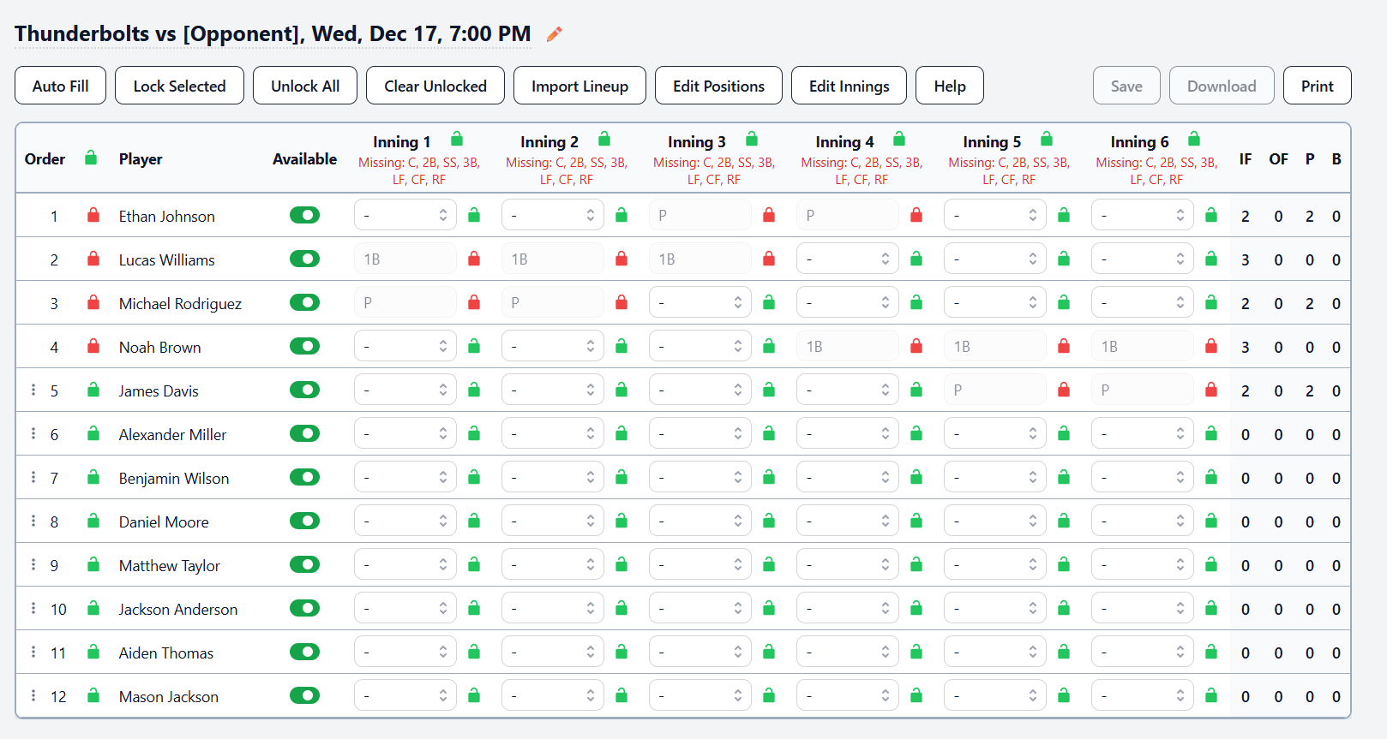
Task: Click the green lock icon in Inning 1 header
Action: pos(457,140)
